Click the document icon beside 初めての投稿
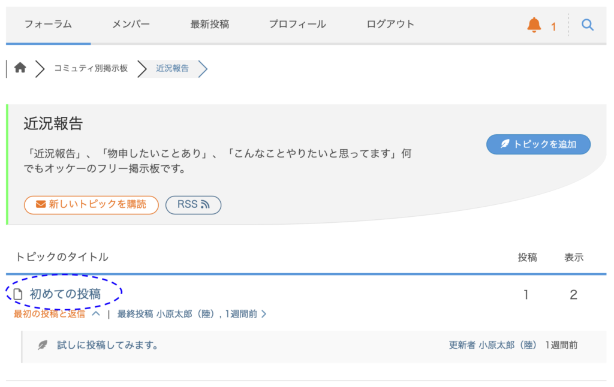This screenshot has height=387, width=614. coord(18,294)
